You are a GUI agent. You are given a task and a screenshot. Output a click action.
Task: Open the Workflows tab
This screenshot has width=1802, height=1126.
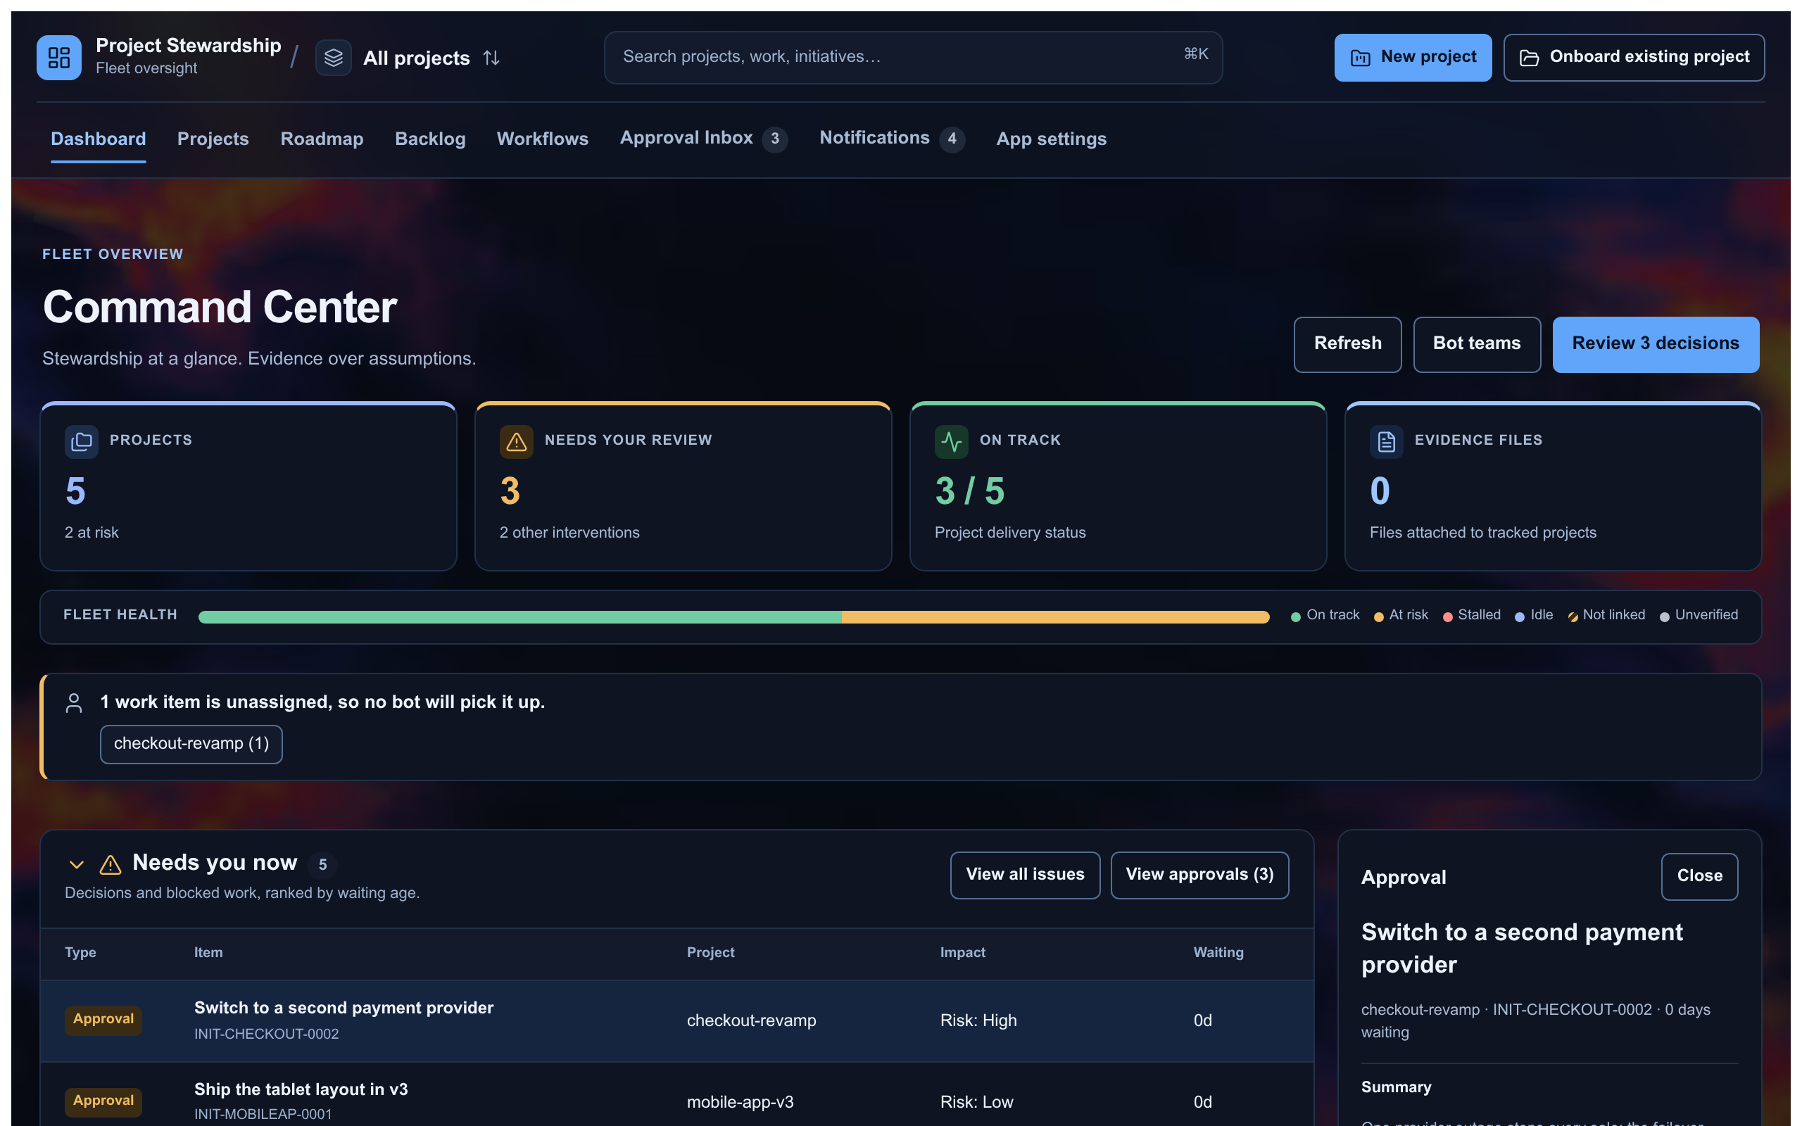pyautogui.click(x=542, y=139)
